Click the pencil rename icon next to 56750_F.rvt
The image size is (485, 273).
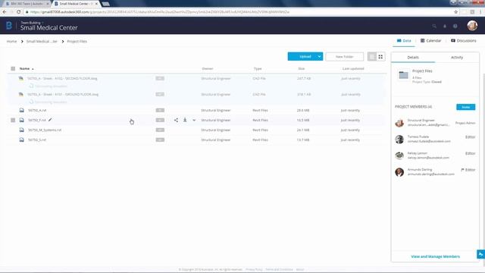coord(50,120)
